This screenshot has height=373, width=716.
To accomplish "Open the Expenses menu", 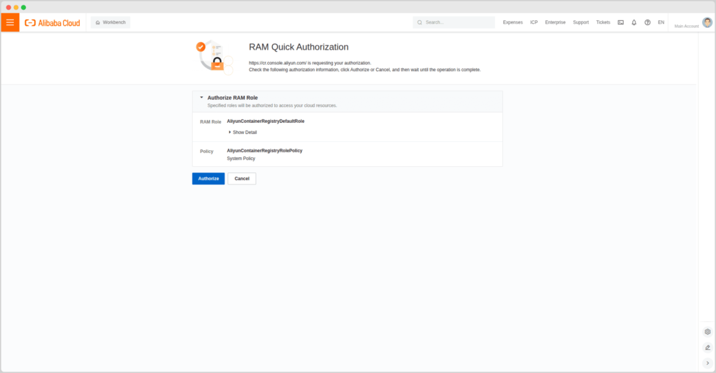I will [513, 22].
